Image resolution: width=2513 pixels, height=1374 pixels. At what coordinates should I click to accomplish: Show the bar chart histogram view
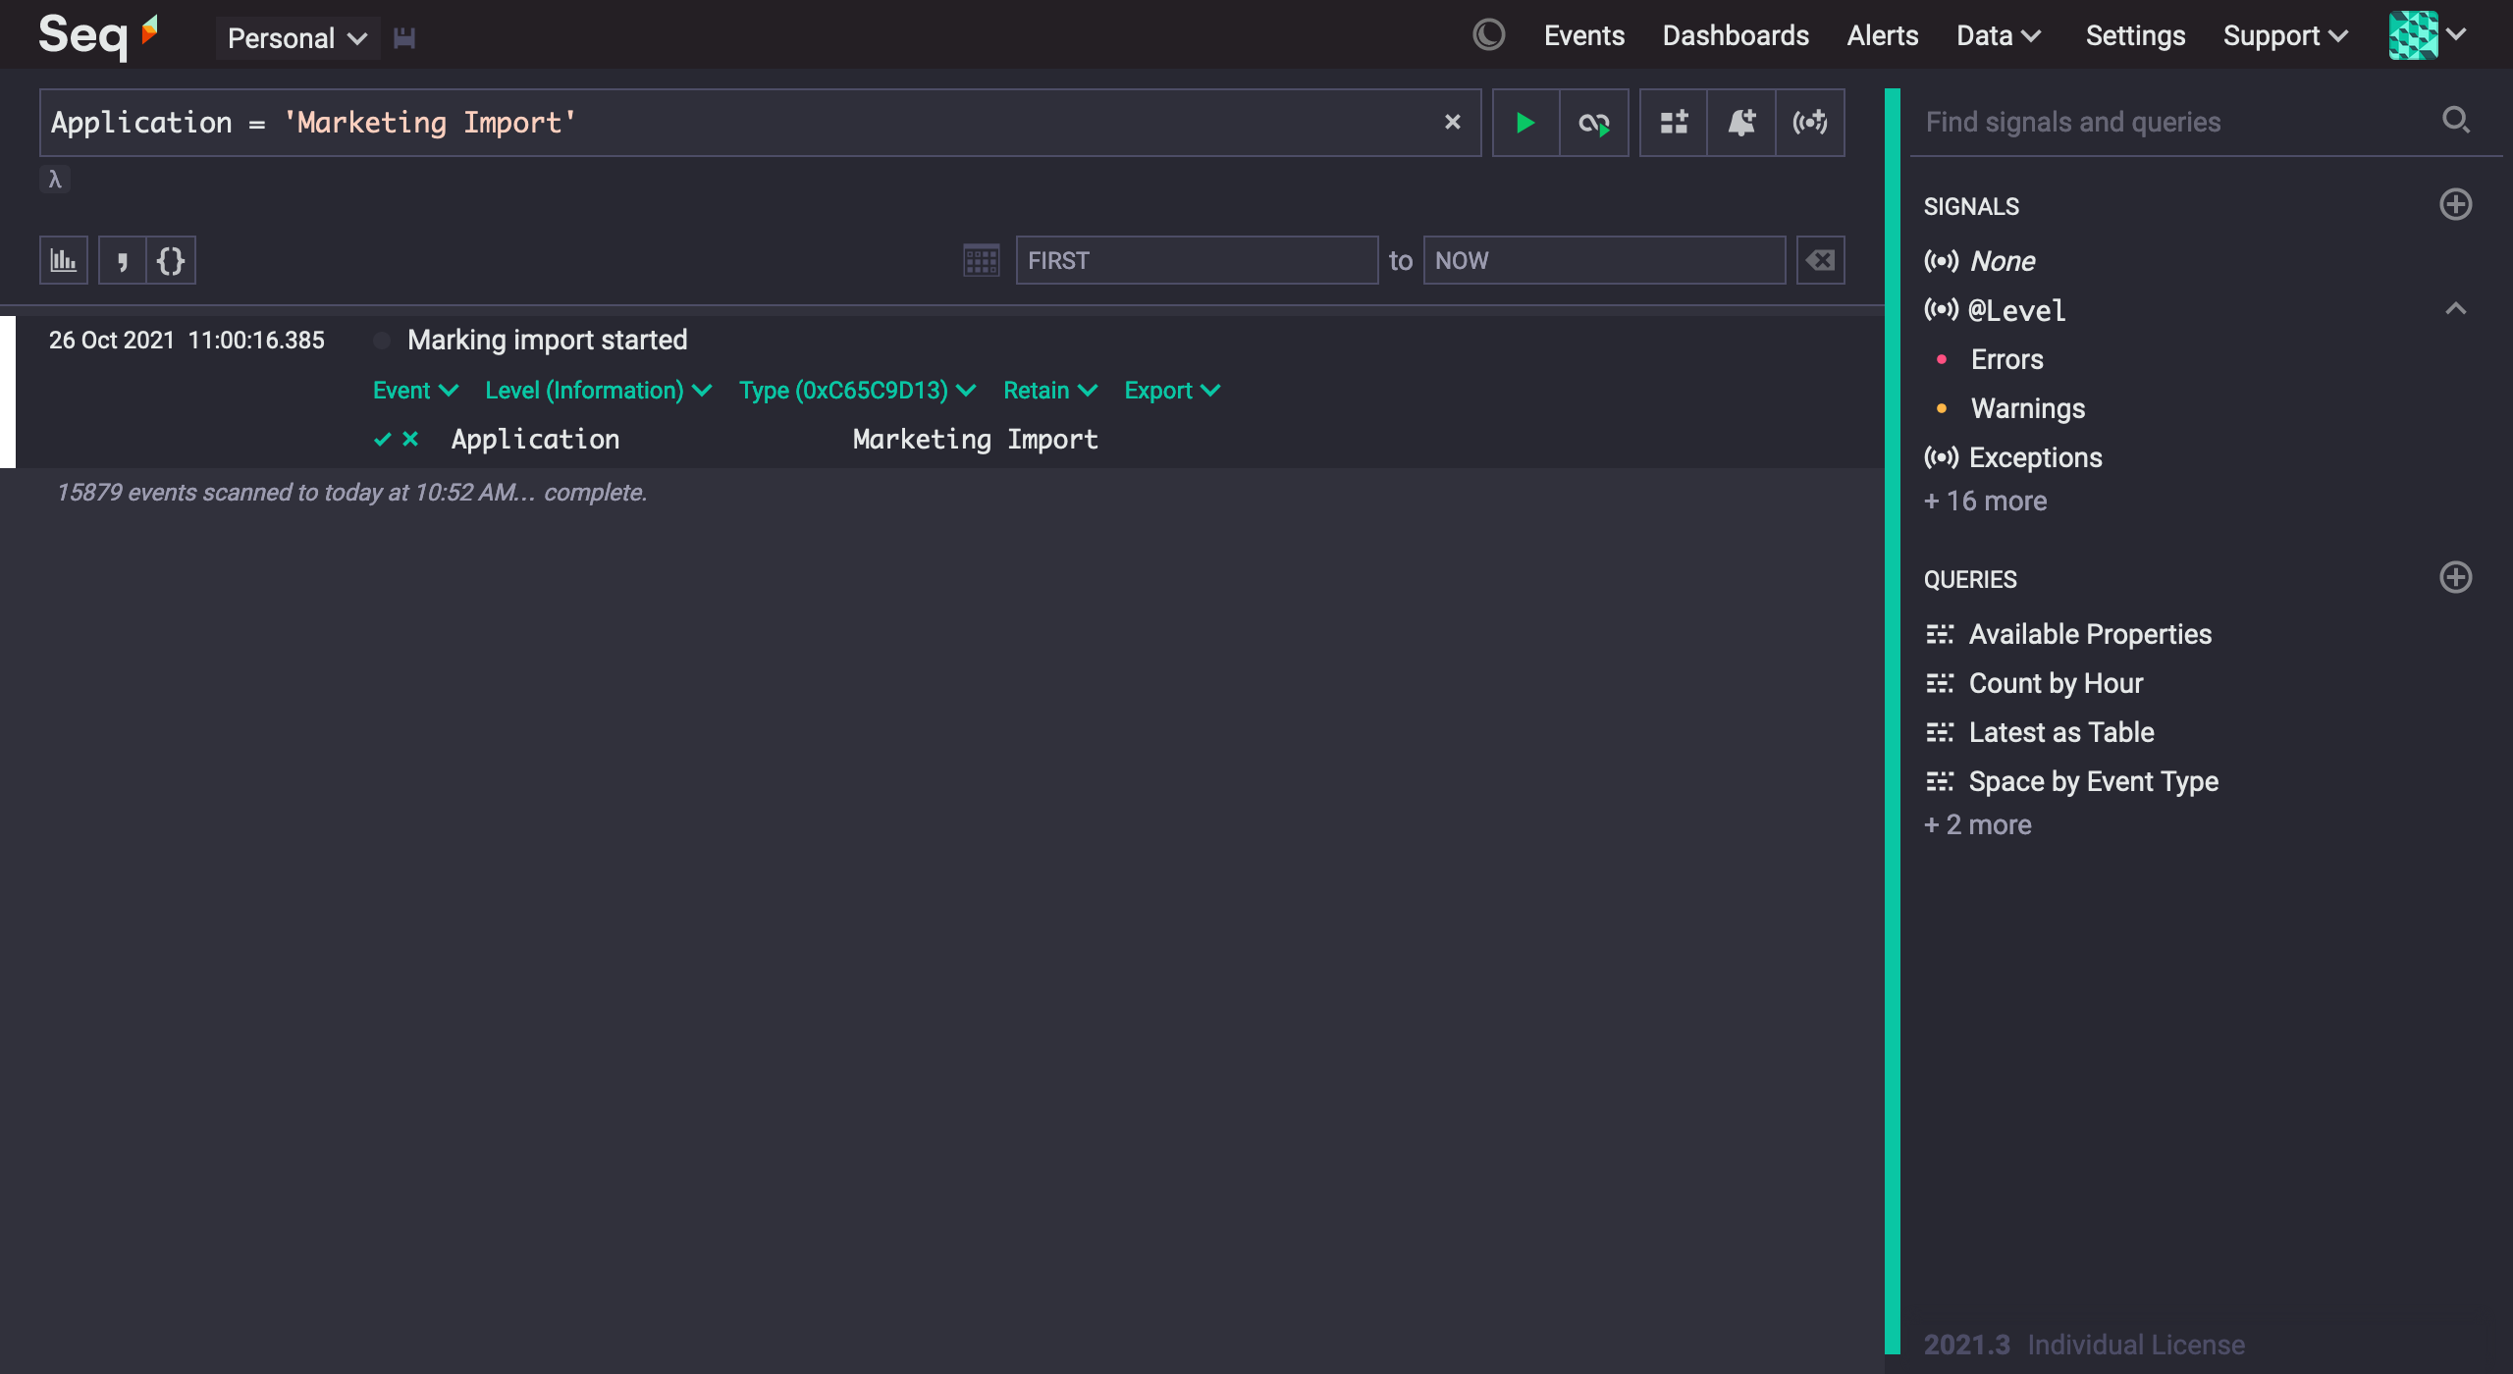[64, 260]
